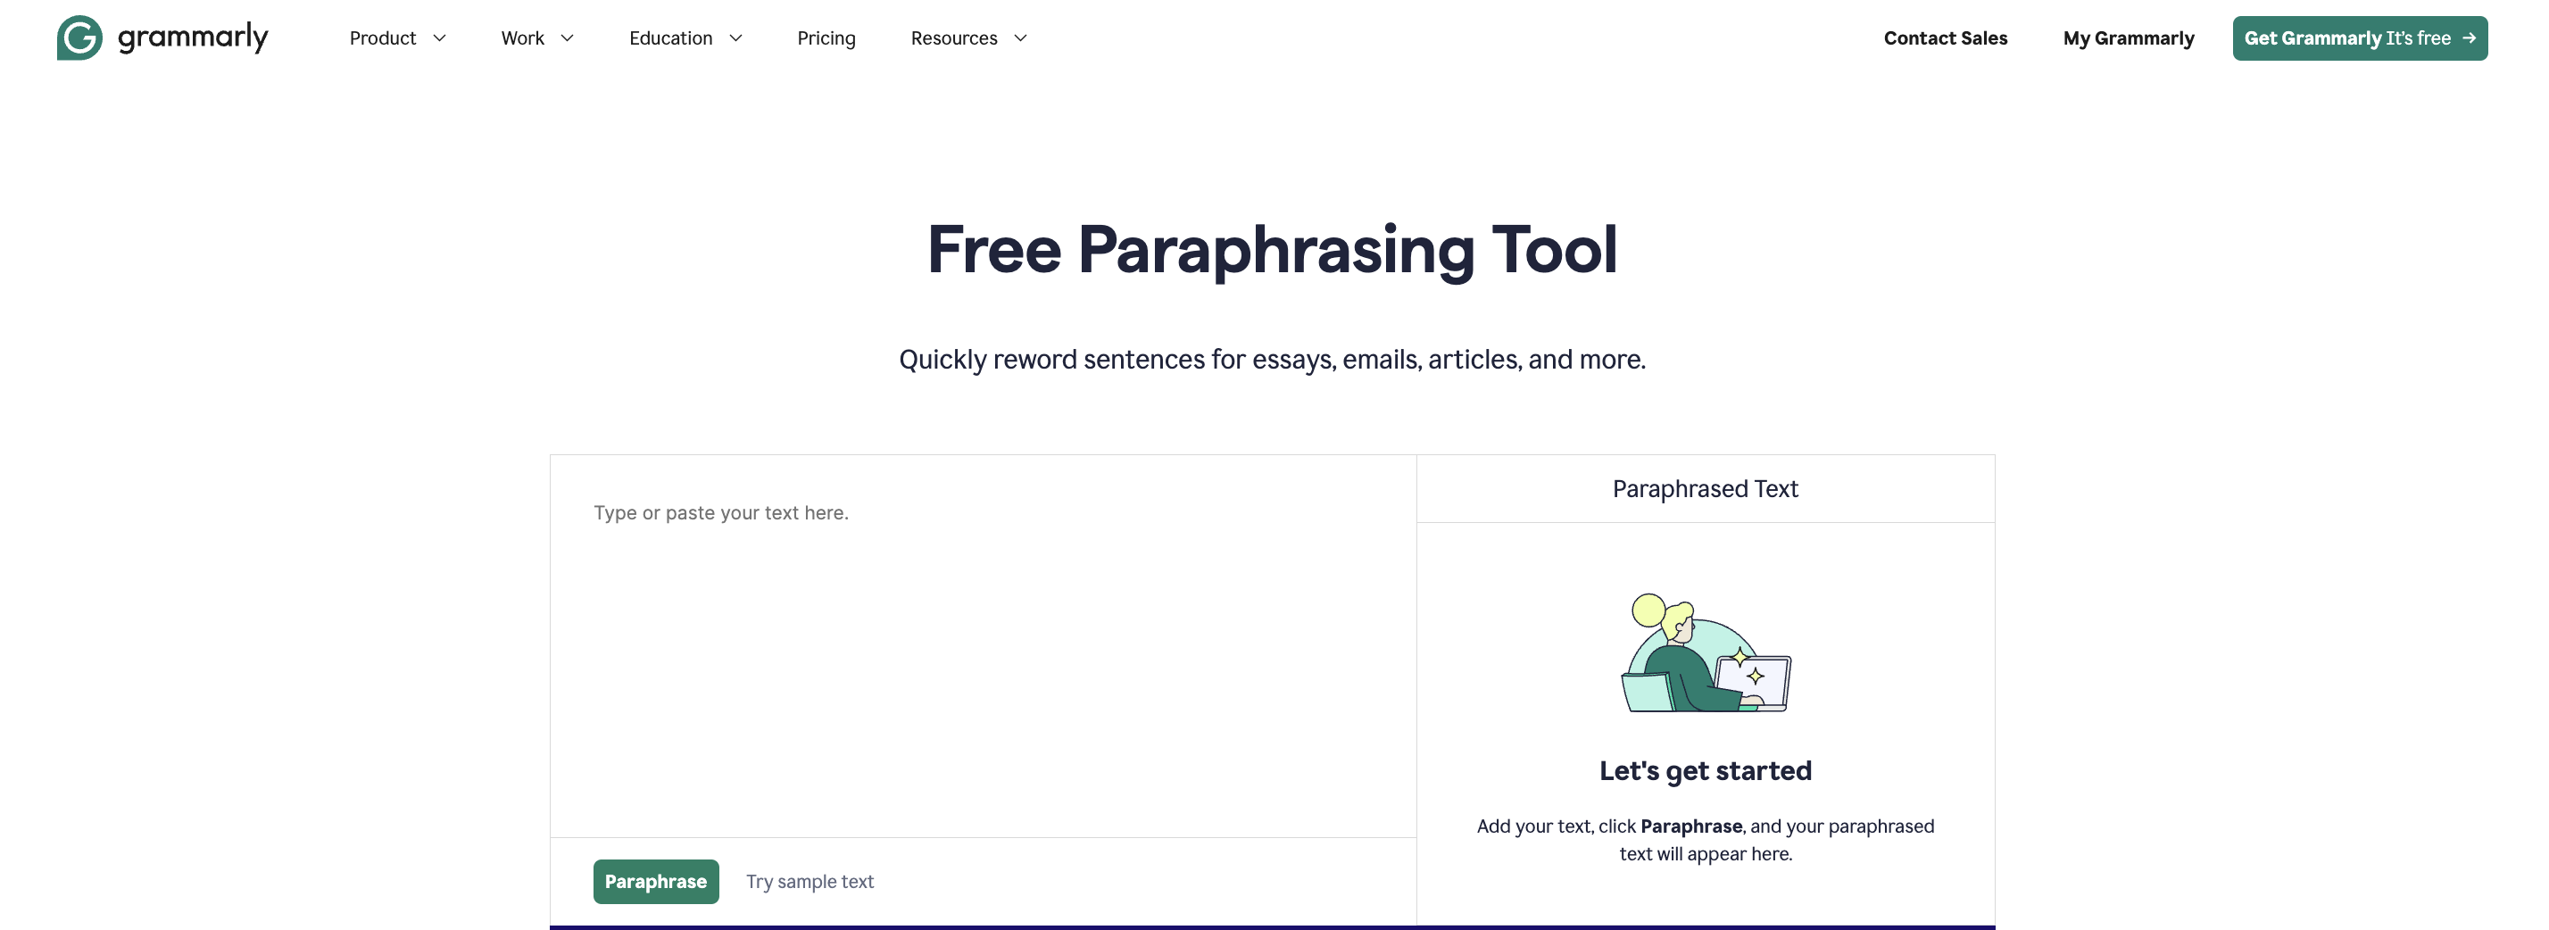Click the Grammarly G logo icon
2549x930 pixels.
pyautogui.click(x=79, y=37)
